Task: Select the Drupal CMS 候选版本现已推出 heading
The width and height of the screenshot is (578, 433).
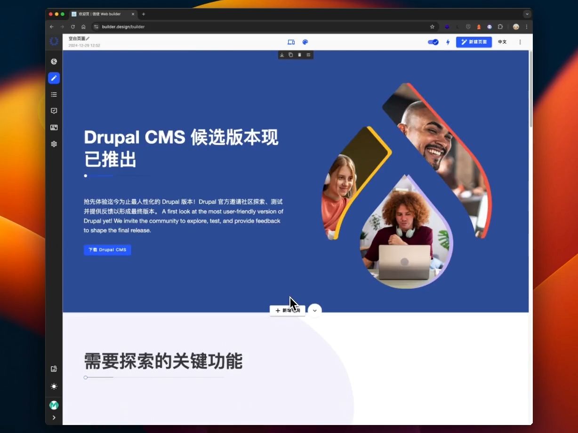Action: 181,149
